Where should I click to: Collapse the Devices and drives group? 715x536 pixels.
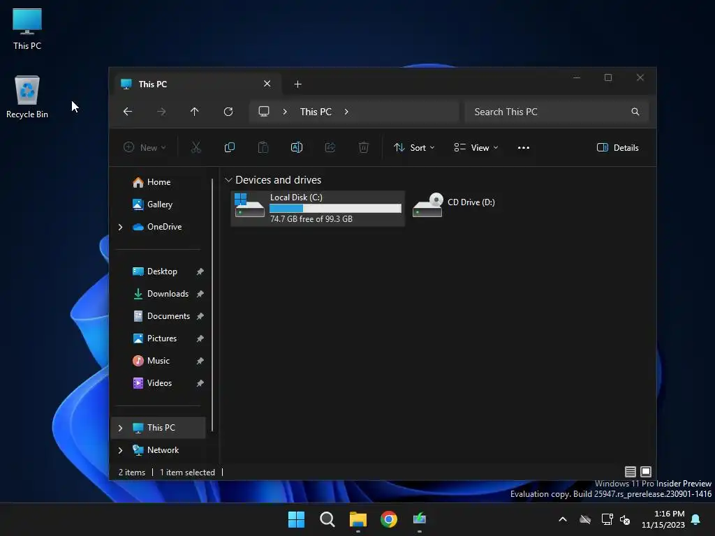click(x=228, y=180)
